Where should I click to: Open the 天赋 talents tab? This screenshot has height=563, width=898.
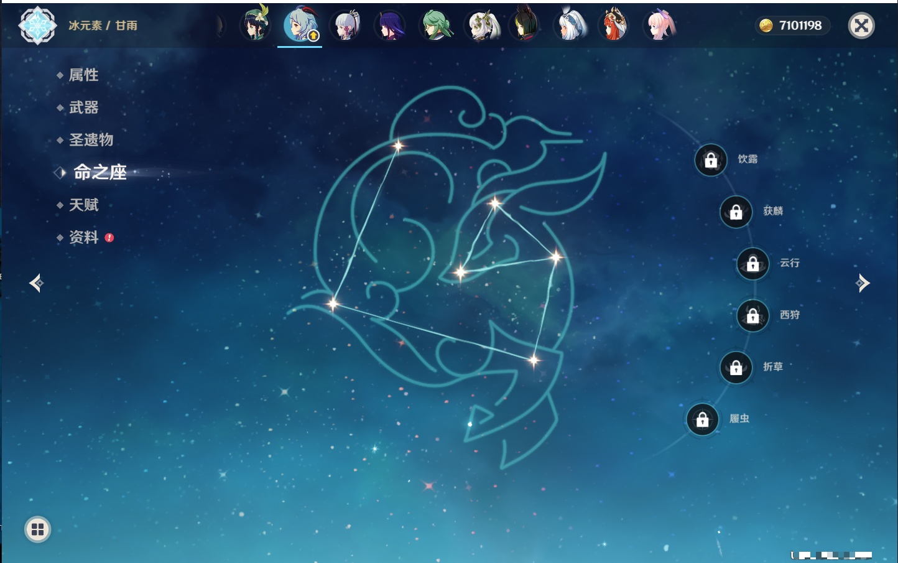click(x=84, y=205)
